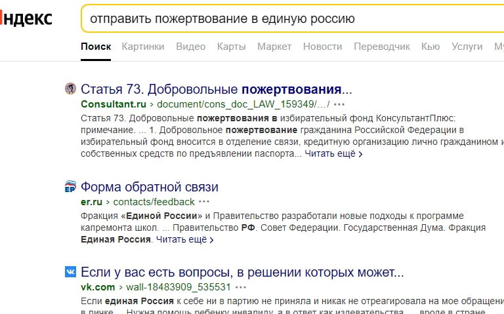Click snippet text 'собственных средств по предъявлении паспорта'

click(188, 154)
